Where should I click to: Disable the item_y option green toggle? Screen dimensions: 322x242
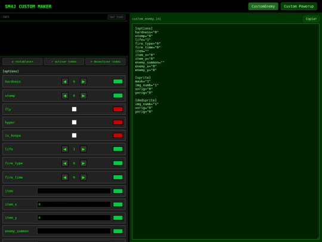[118, 218]
